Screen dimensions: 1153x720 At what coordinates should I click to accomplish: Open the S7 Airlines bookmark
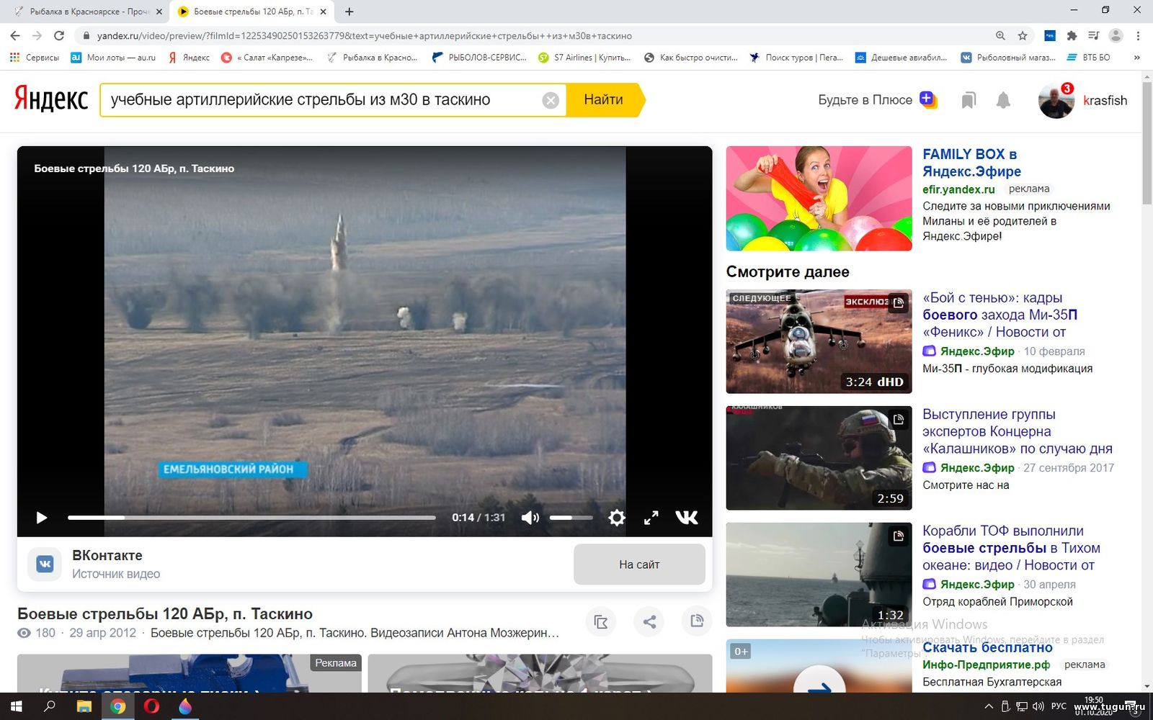point(584,57)
